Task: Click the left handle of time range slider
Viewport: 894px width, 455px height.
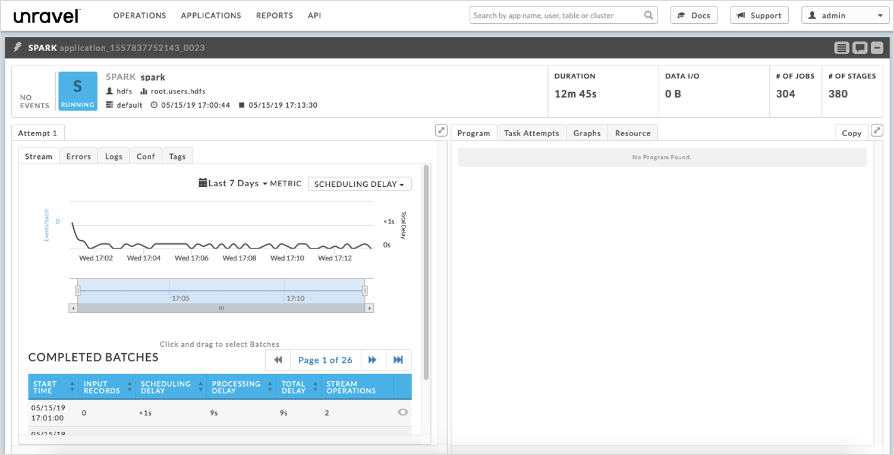Action: click(x=77, y=290)
